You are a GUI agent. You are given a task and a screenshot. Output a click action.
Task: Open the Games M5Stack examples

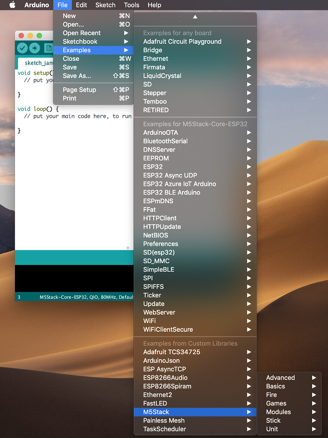pos(289,404)
